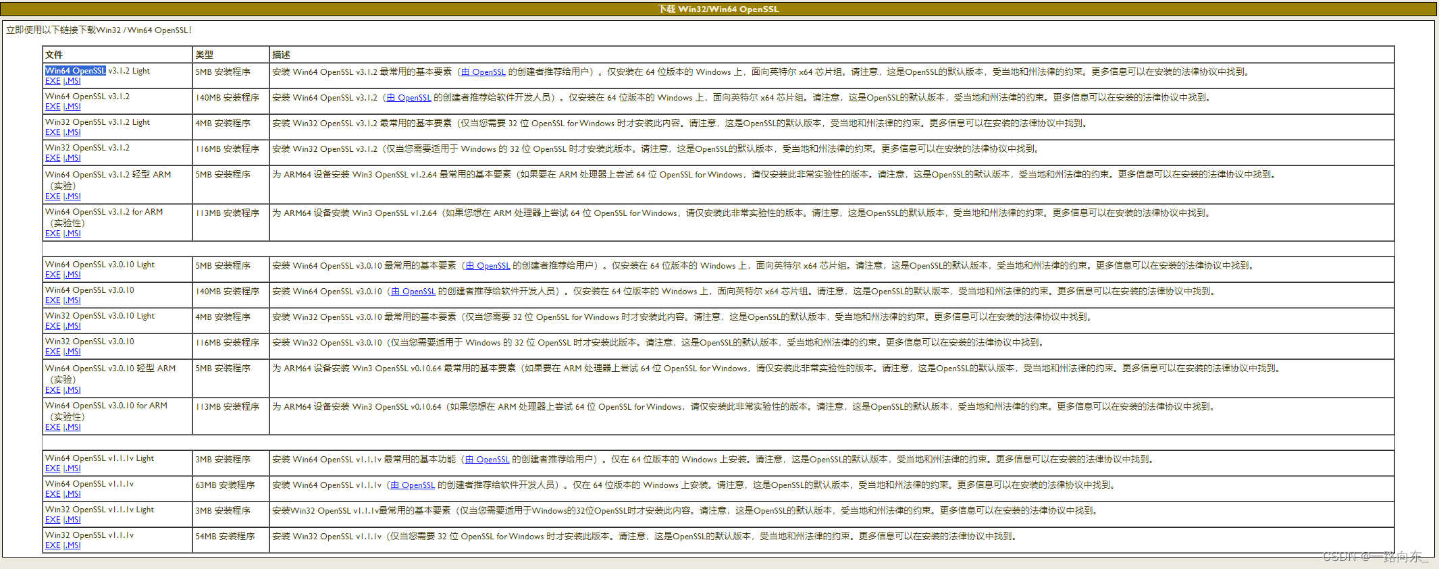Download EXE for Win64 OpenSSL v3.1.2 轻型 ARM
The image size is (1439, 569).
click(53, 196)
